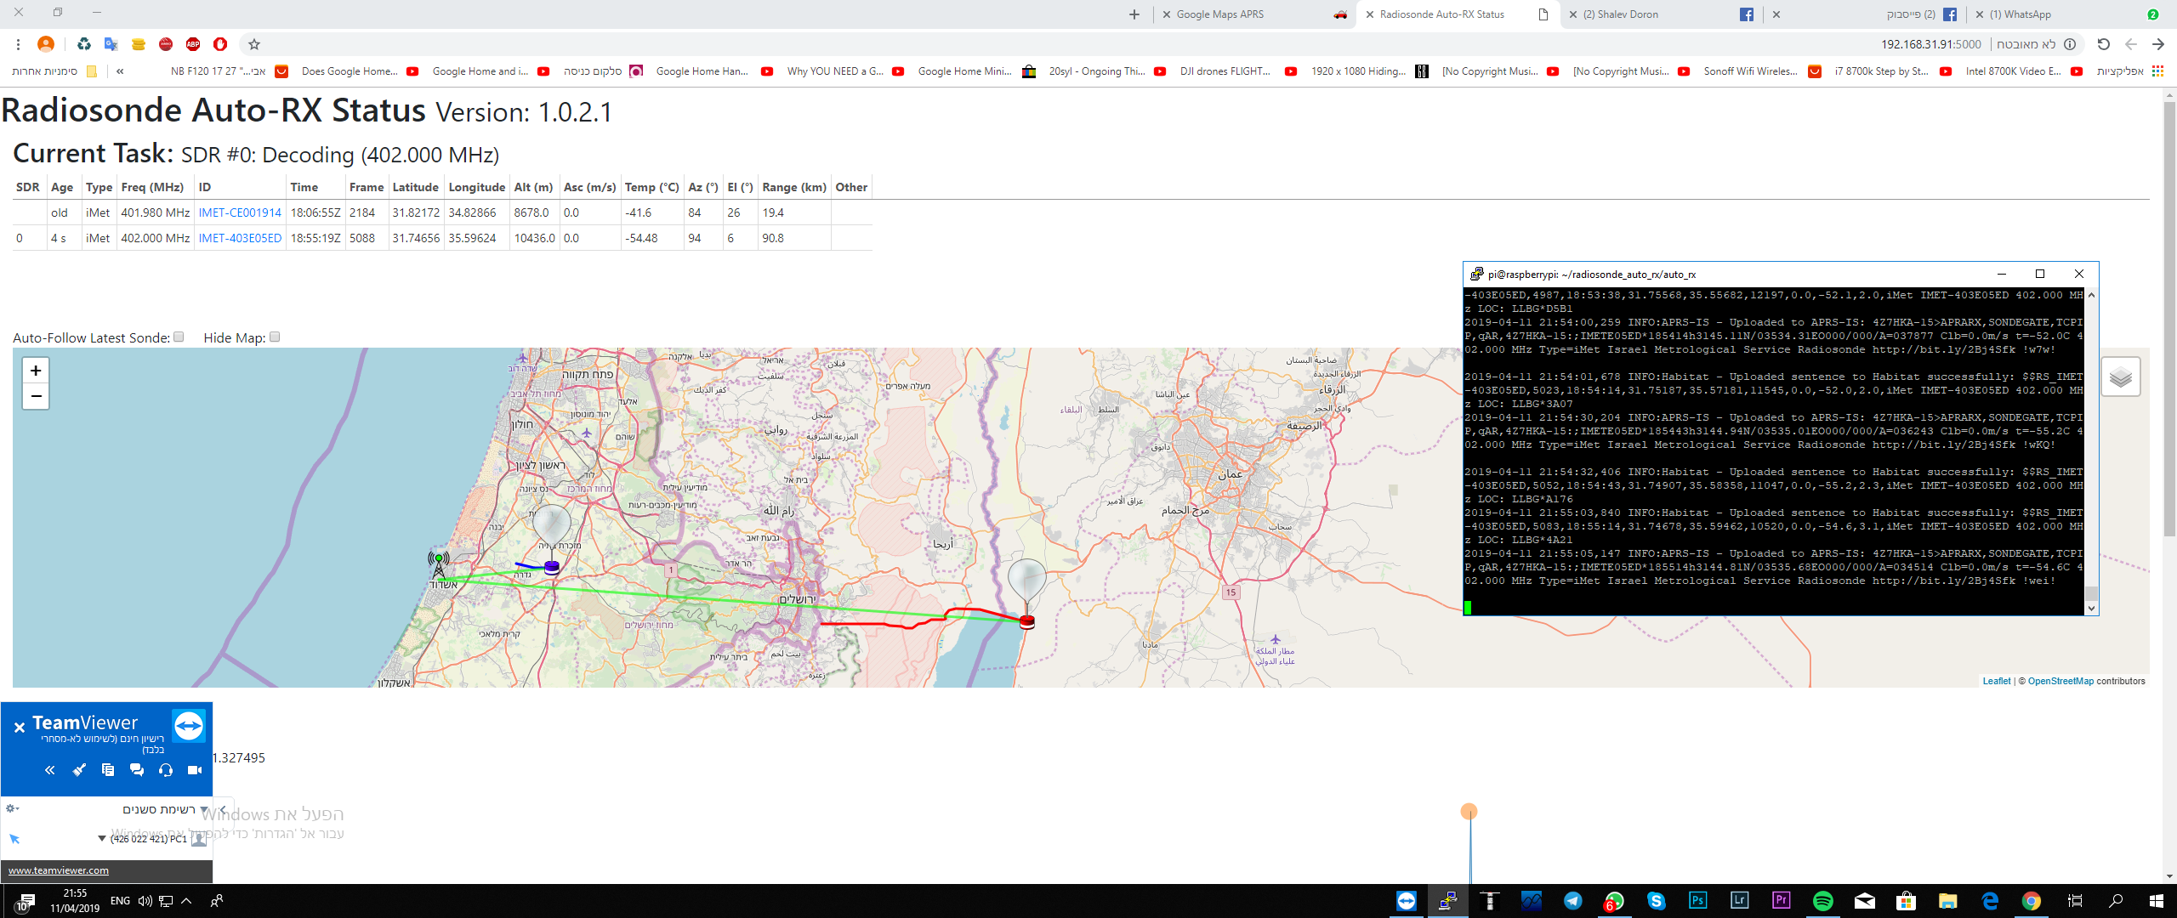The height and width of the screenshot is (918, 2177).
Task: Open Telegram from the taskbar
Action: (x=1572, y=900)
